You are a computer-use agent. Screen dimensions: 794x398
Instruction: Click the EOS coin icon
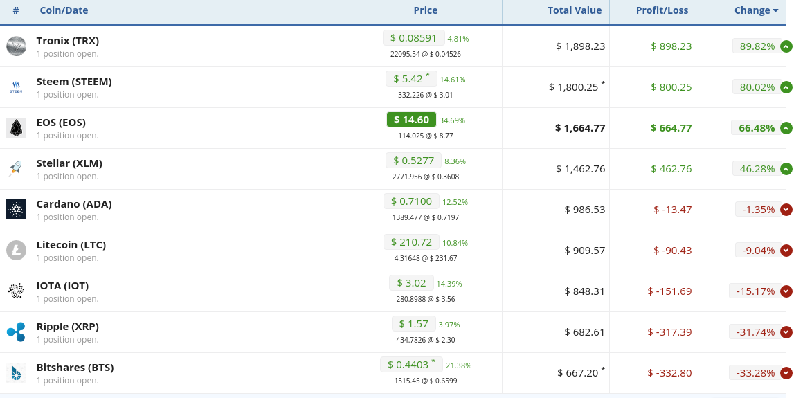pos(16,127)
